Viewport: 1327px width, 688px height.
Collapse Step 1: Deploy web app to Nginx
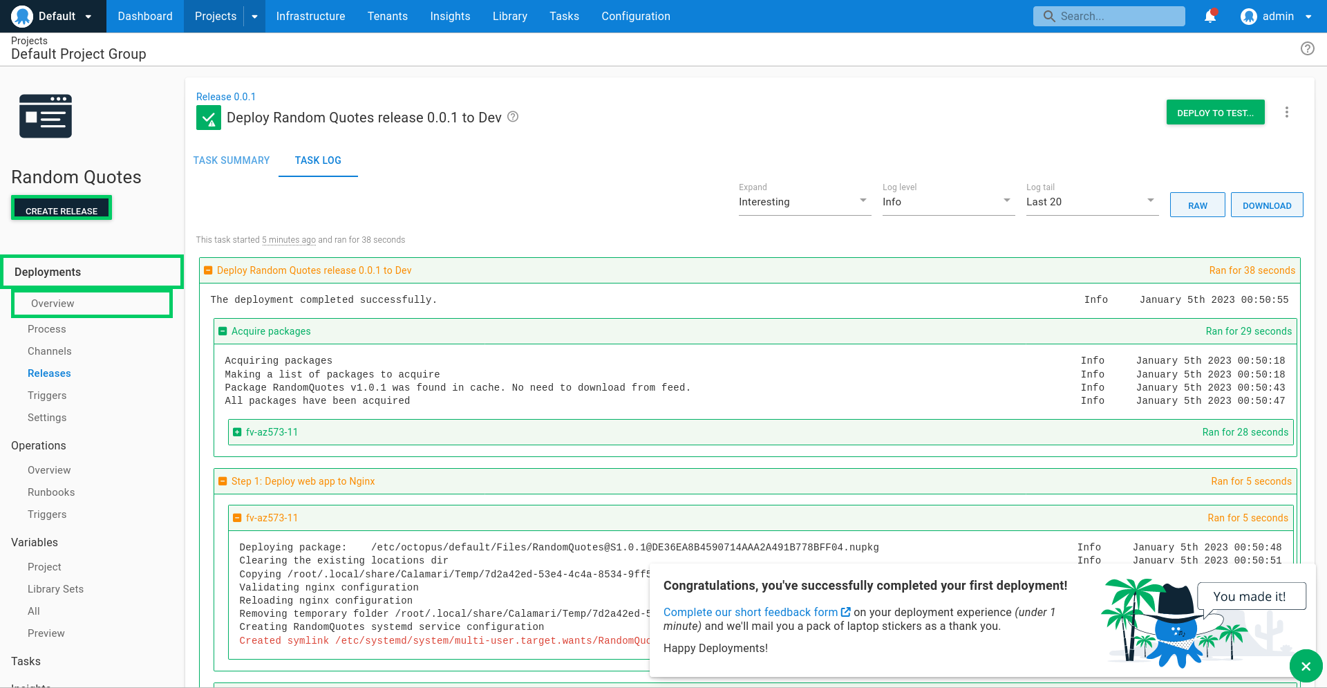pyautogui.click(x=223, y=481)
